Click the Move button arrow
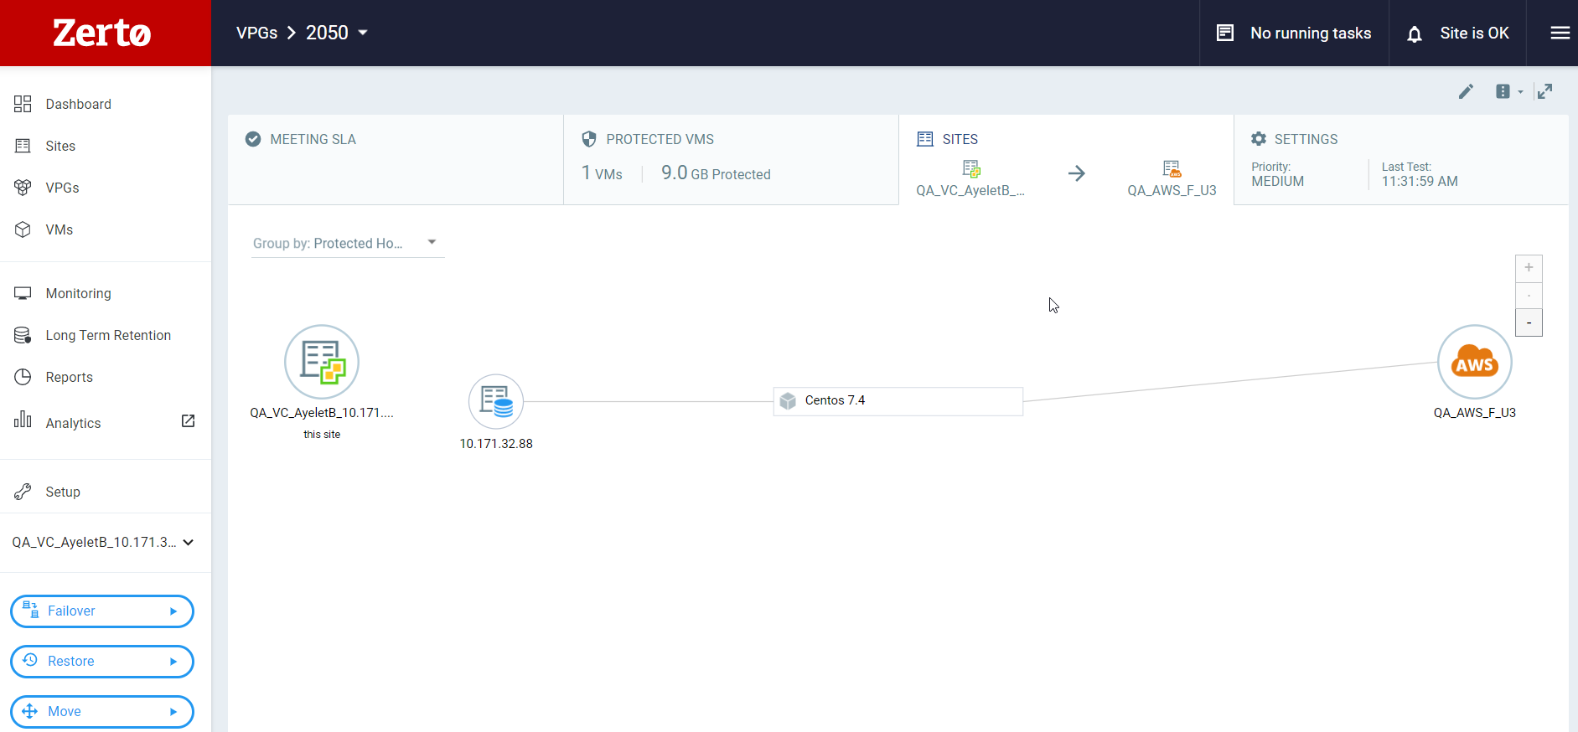 click(173, 712)
